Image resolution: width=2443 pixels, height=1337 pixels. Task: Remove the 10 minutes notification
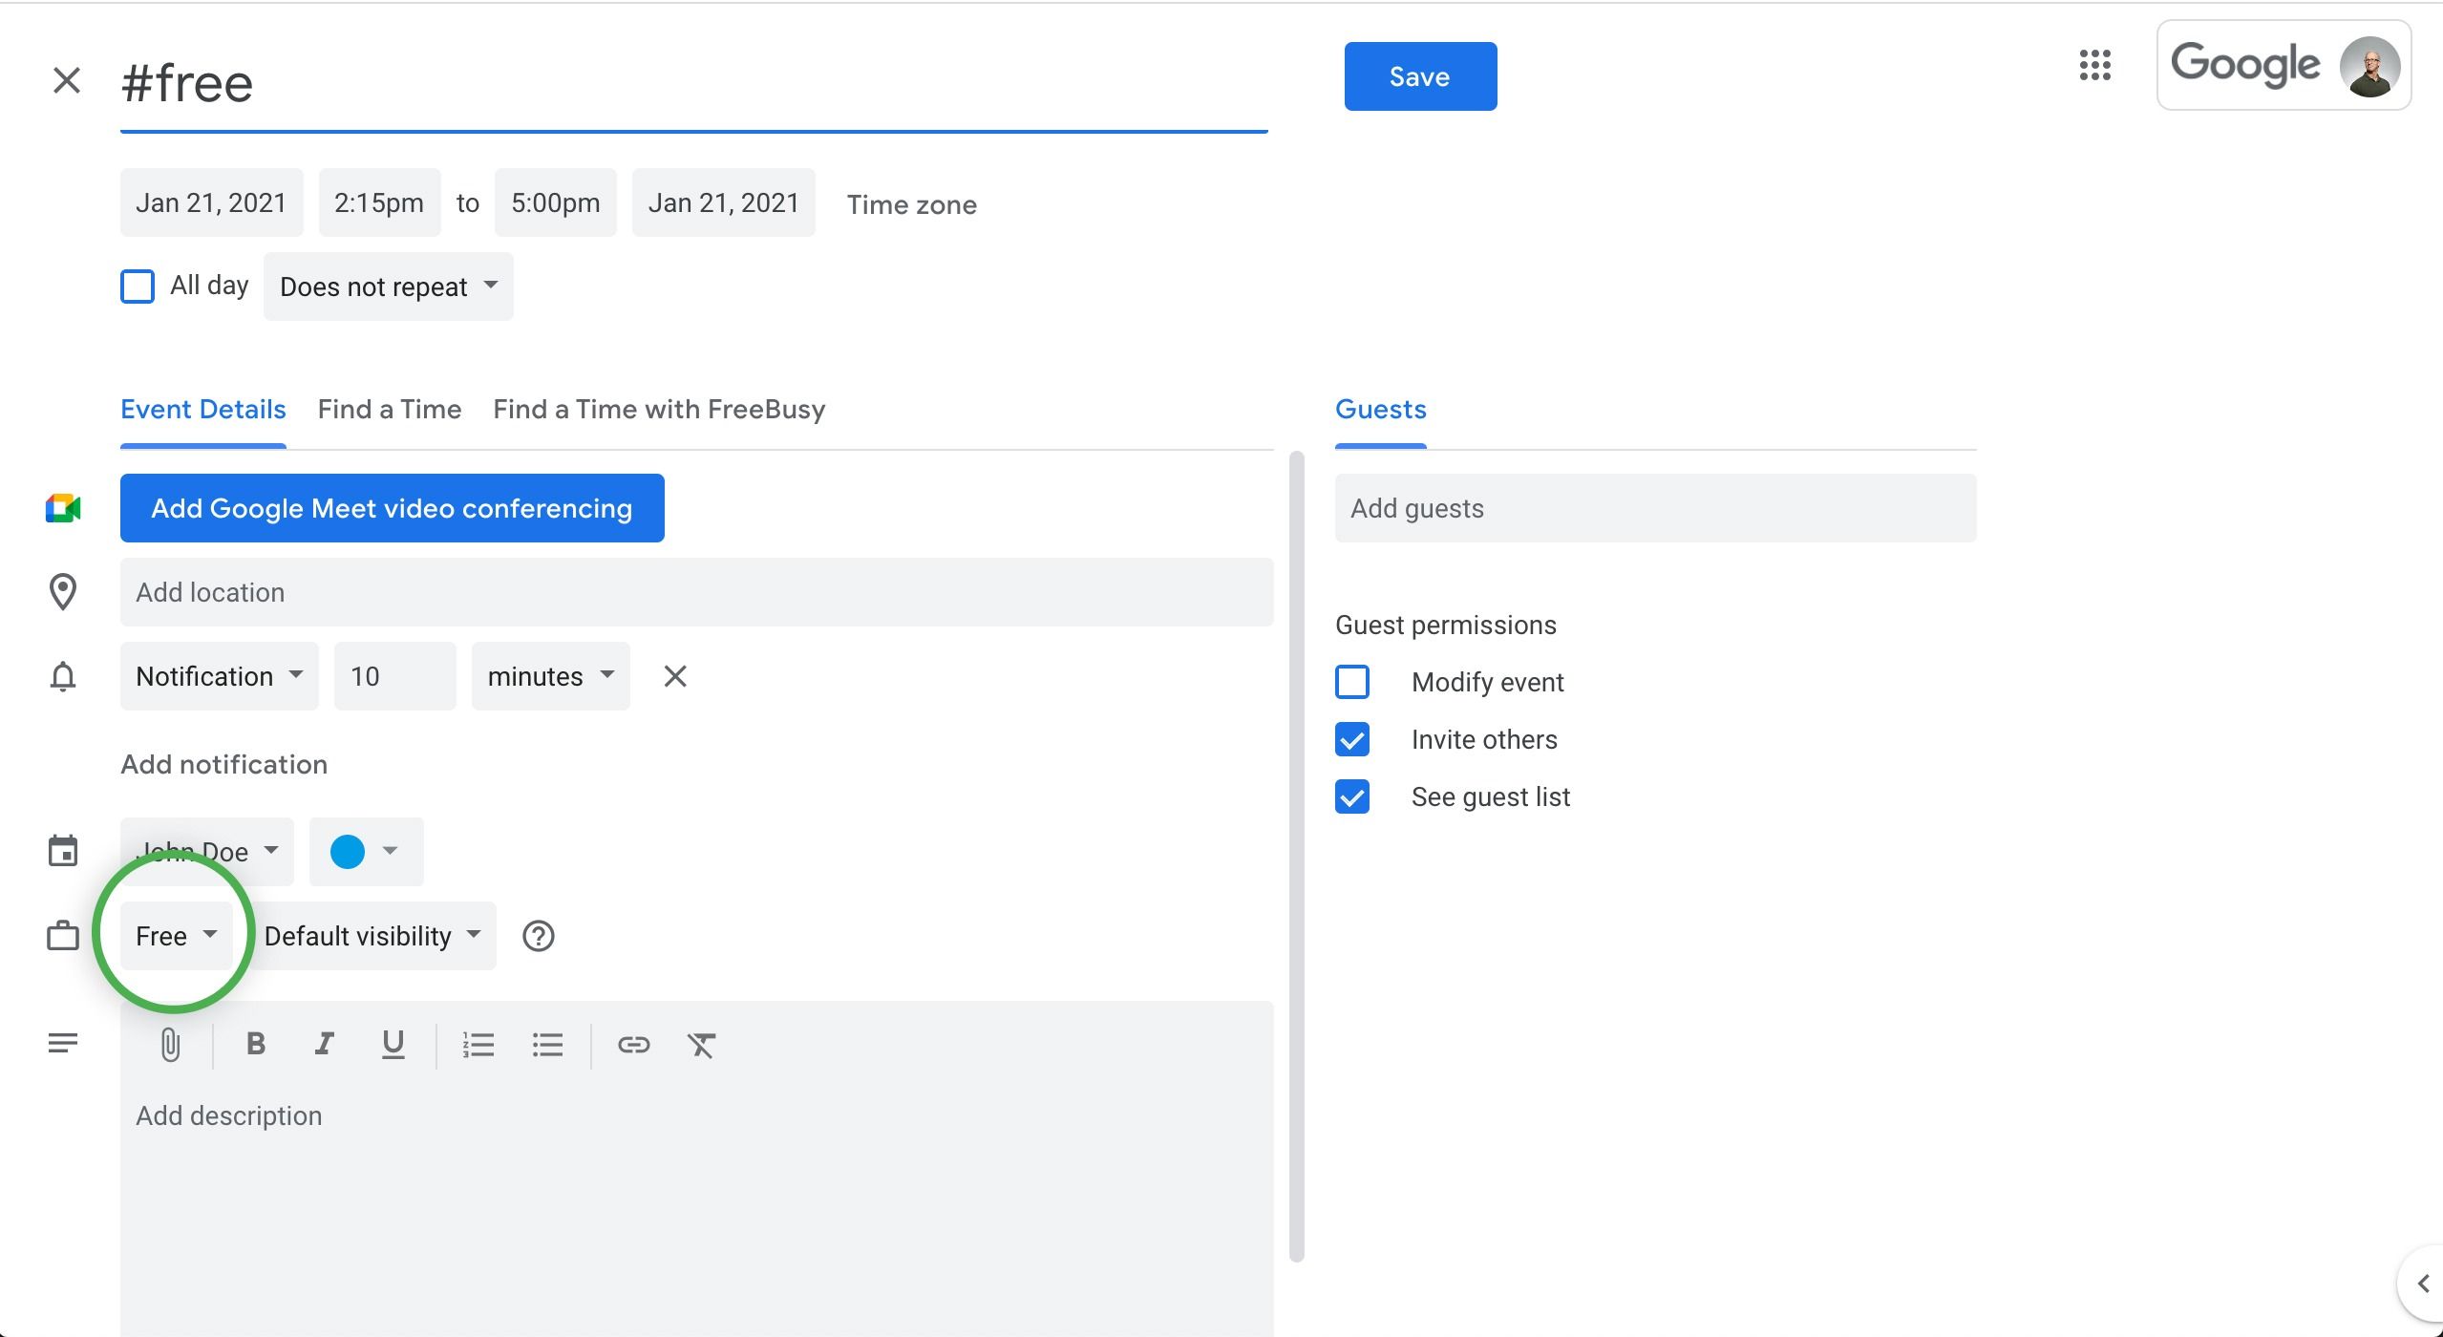pyautogui.click(x=675, y=676)
